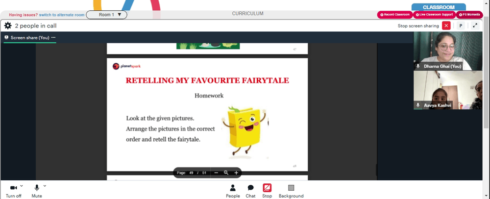Select the CURRICULUM tab
This screenshot has width=490, height=199.
pos(247,13)
